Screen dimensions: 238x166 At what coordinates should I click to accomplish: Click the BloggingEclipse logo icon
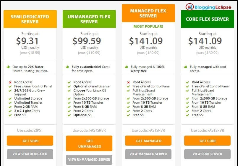190,7
